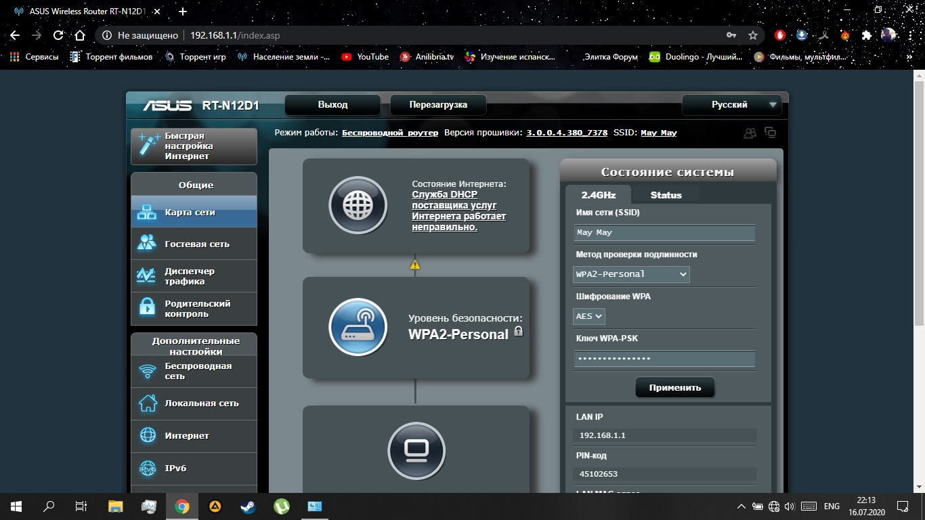Open Quick Internet Setup (Быстрая настройка Интернет)
Screen dimensions: 925x520
[x=194, y=146]
